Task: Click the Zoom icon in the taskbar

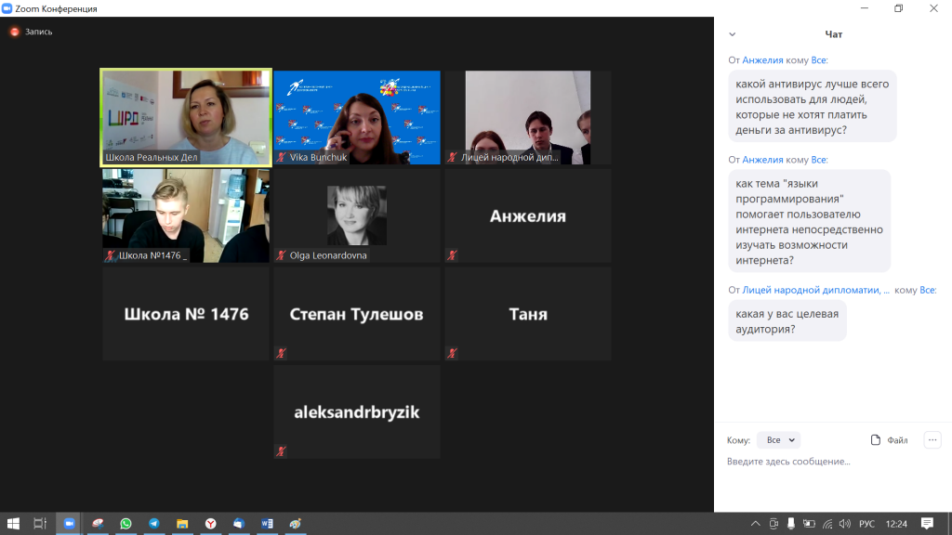Action: (69, 524)
